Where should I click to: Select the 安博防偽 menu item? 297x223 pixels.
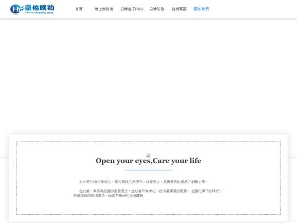tap(157, 9)
